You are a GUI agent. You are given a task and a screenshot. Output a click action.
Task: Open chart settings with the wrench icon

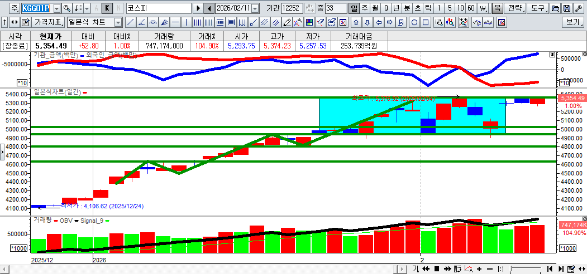coord(578,8)
